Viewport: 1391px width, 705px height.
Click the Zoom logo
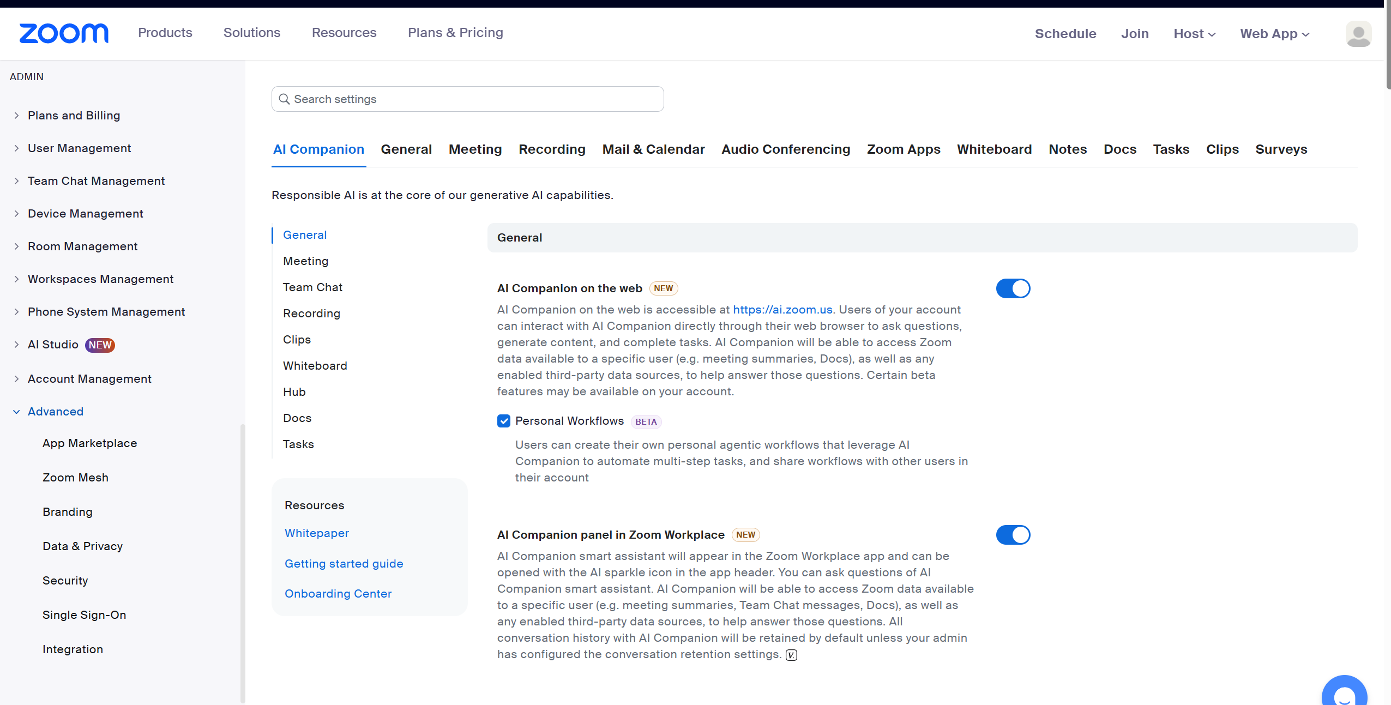[64, 33]
